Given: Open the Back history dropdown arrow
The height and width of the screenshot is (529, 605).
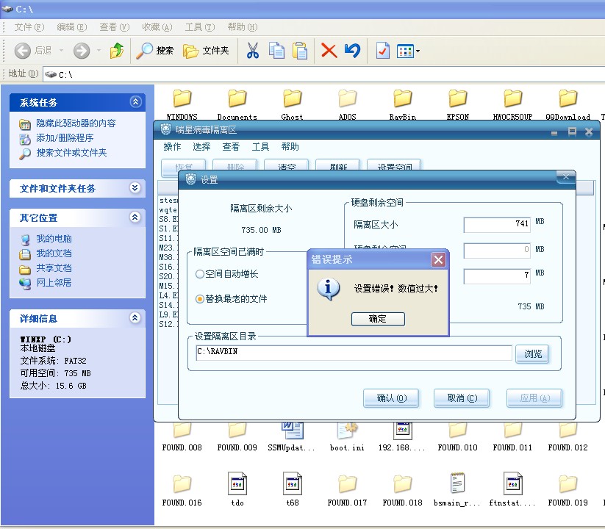Looking at the screenshot, I should pyautogui.click(x=61, y=51).
